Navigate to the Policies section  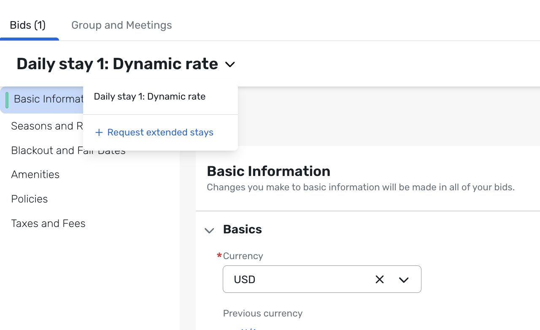click(30, 199)
